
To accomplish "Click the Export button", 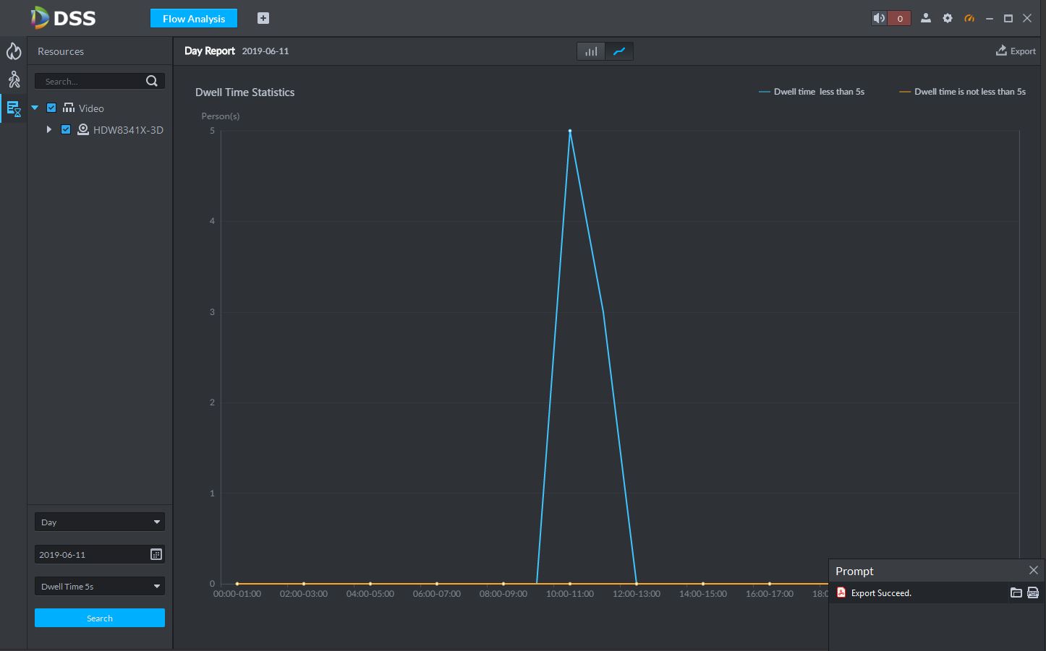I will (x=1016, y=51).
